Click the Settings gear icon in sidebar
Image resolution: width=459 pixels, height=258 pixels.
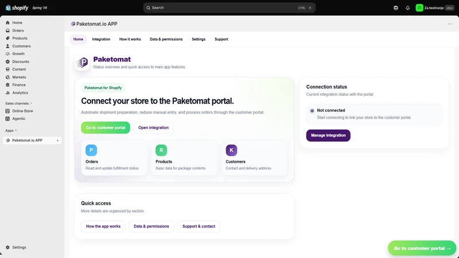coord(7,247)
